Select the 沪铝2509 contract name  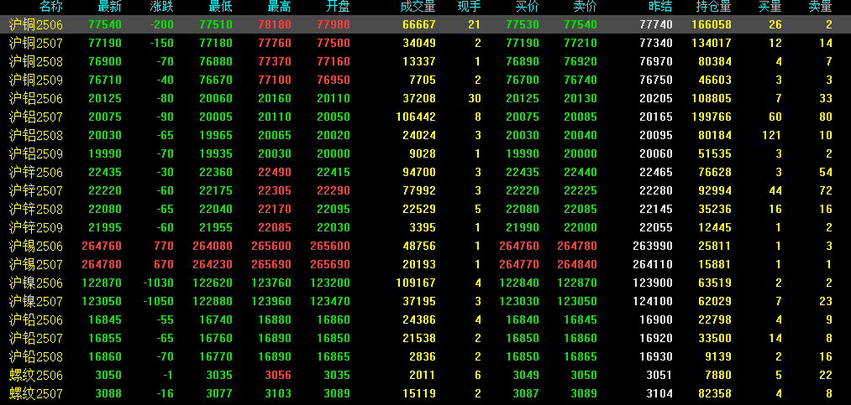pos(36,153)
